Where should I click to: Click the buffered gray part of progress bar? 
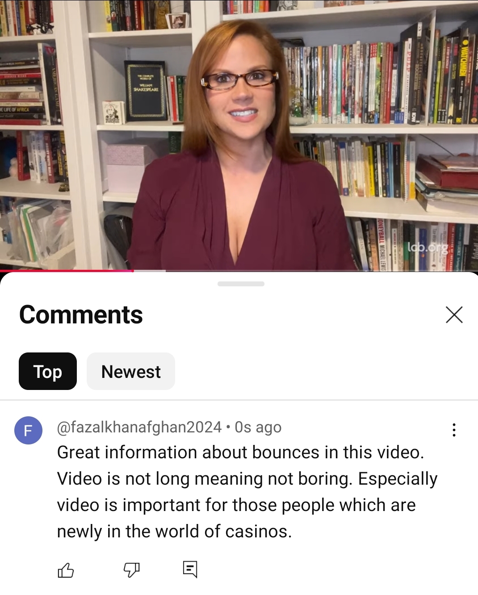(x=150, y=271)
